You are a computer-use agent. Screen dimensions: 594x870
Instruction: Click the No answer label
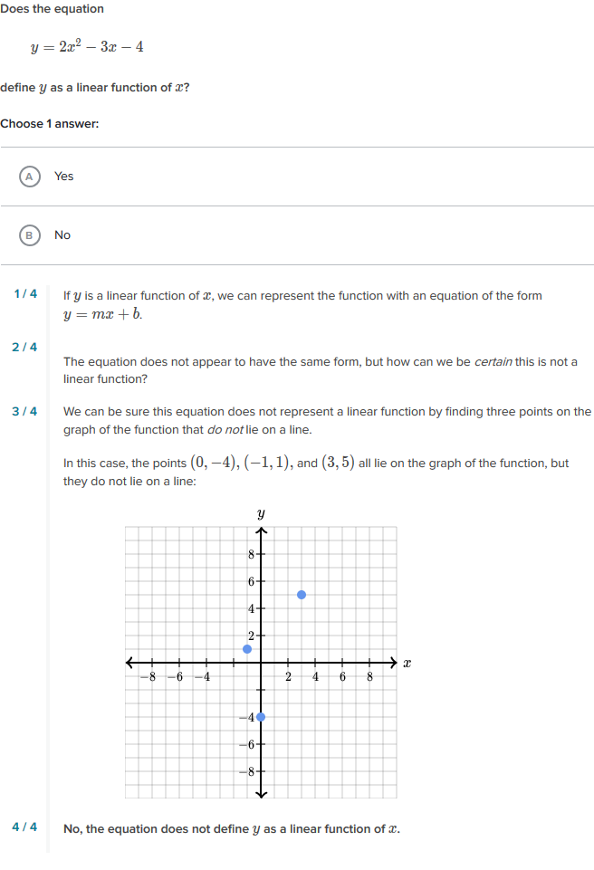(x=62, y=234)
